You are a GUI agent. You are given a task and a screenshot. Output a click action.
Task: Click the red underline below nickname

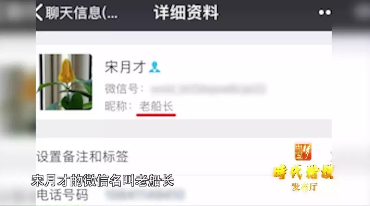pos(156,115)
